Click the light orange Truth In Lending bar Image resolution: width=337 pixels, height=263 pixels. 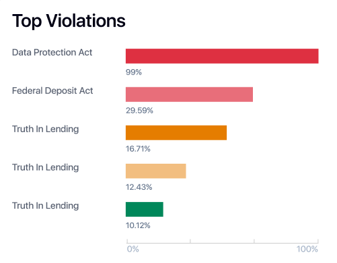point(156,171)
